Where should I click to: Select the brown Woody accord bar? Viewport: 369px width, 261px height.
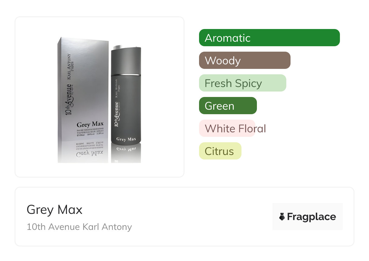244,60
